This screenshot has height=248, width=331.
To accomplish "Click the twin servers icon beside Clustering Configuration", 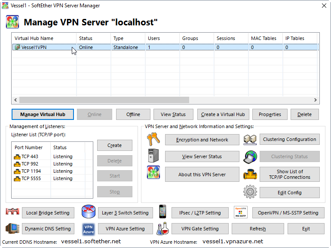I will [x=250, y=140].
